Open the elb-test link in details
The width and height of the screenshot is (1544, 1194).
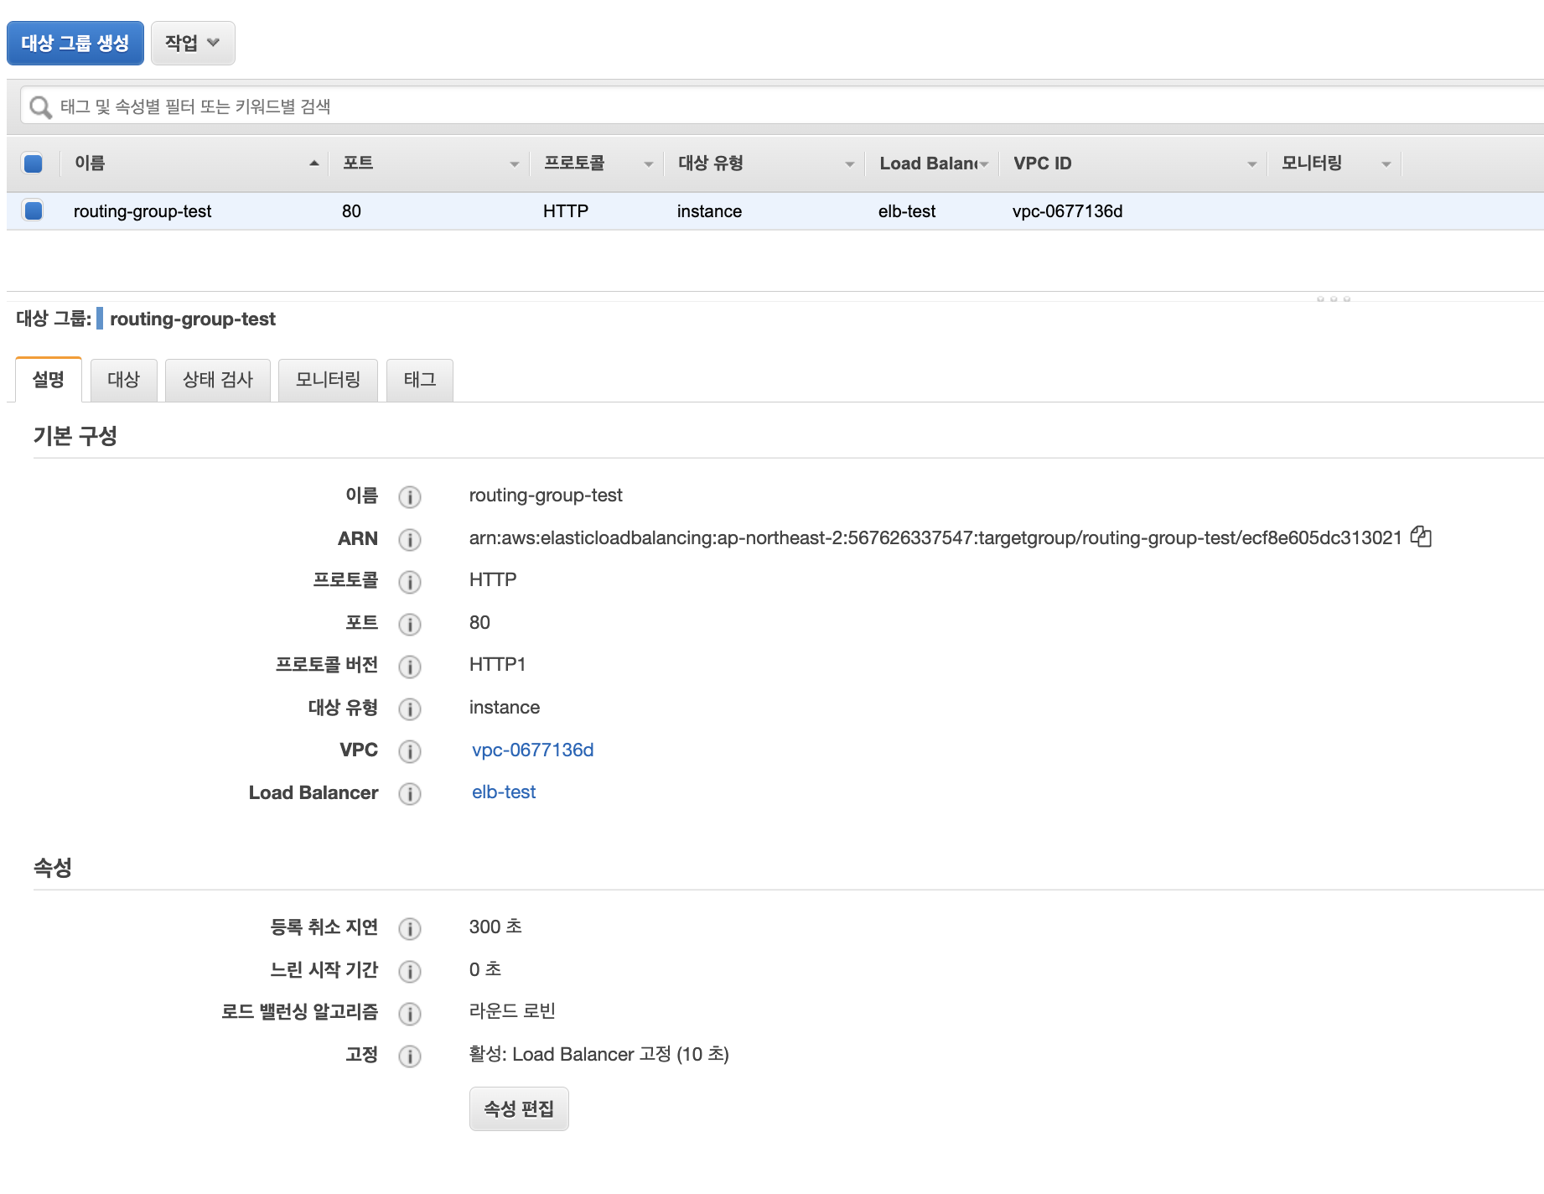[x=504, y=792]
